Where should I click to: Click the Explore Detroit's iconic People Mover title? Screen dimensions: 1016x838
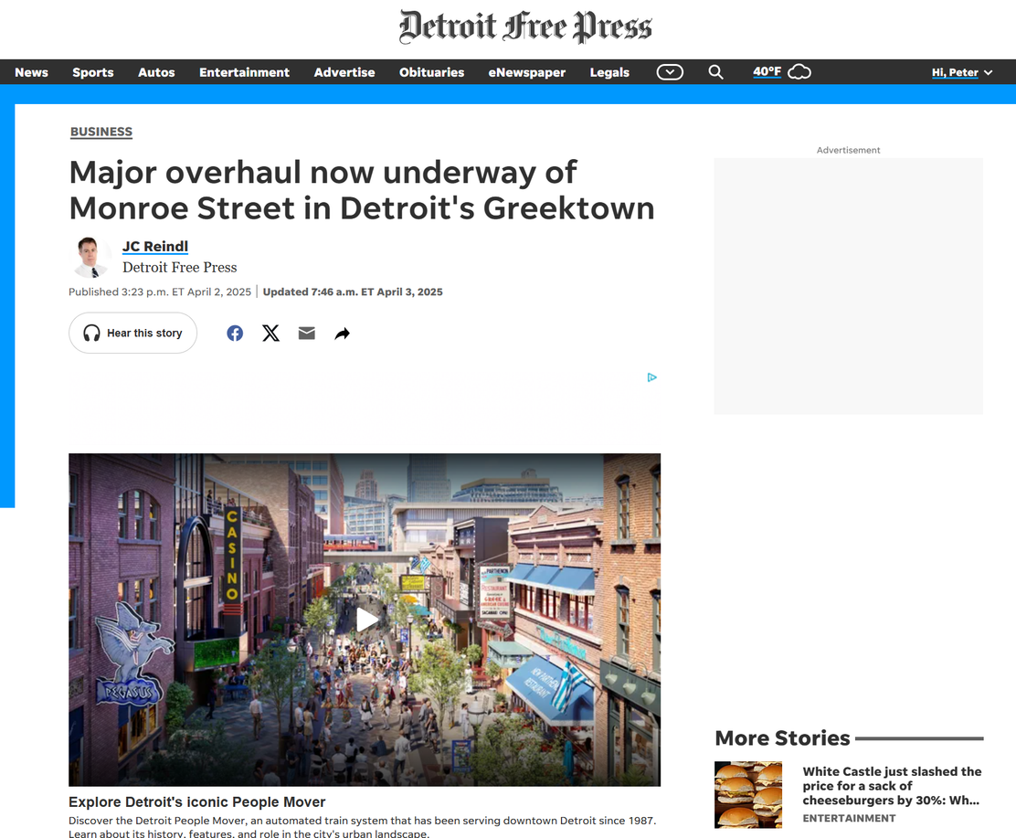(x=197, y=801)
